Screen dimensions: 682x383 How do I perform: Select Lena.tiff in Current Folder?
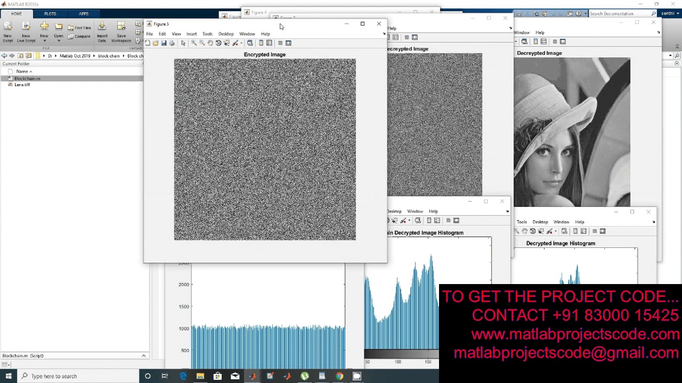(x=22, y=85)
